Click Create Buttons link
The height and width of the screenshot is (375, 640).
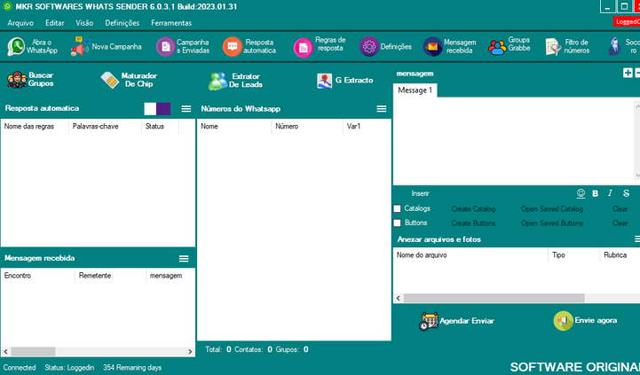[473, 223]
